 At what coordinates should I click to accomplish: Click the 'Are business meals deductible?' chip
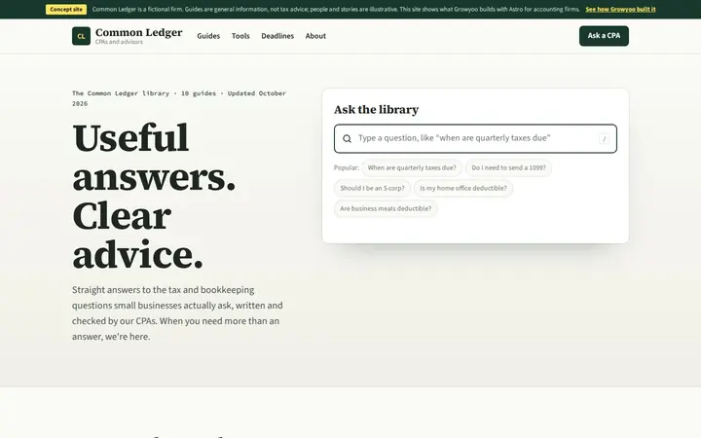[386, 208]
